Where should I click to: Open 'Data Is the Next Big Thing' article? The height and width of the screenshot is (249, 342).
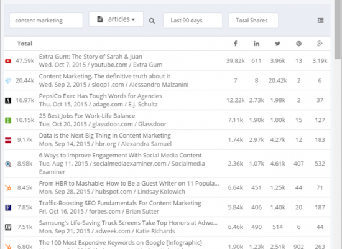pos(105,136)
